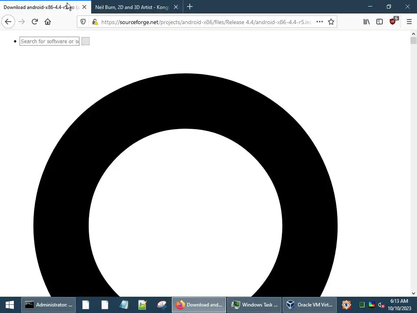Viewport: 417px width, 313px height.
Task: Open the second blank-document taskbar icon
Action: tap(105, 305)
